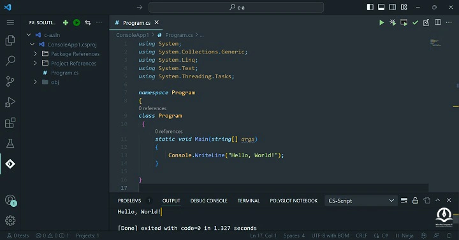
Task: Click notifications bell in status bar
Action: pos(449,236)
